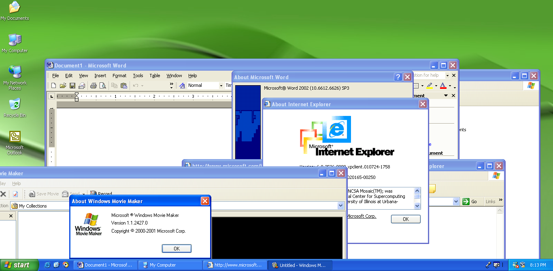Open the font color dropdown arrow

pyautogui.click(x=449, y=86)
